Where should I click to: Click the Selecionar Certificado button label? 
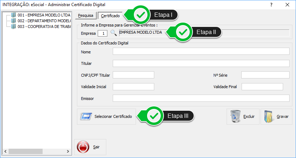pos(113,116)
